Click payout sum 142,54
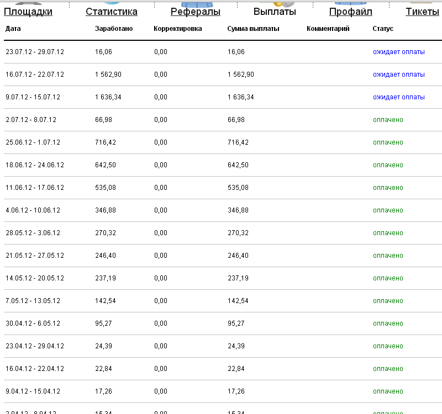This screenshot has width=442, height=414. click(x=238, y=301)
